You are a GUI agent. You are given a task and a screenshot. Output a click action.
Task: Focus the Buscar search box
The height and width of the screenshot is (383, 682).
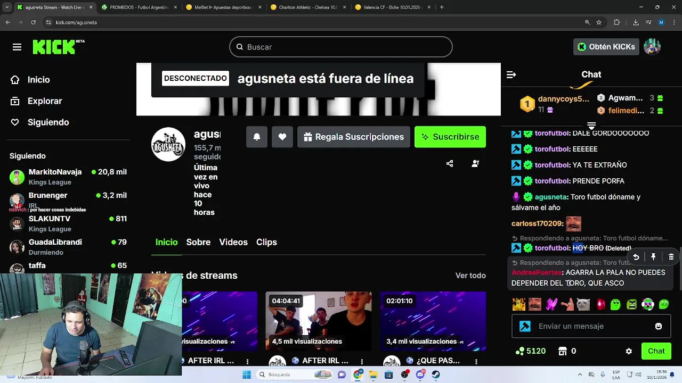point(341,47)
